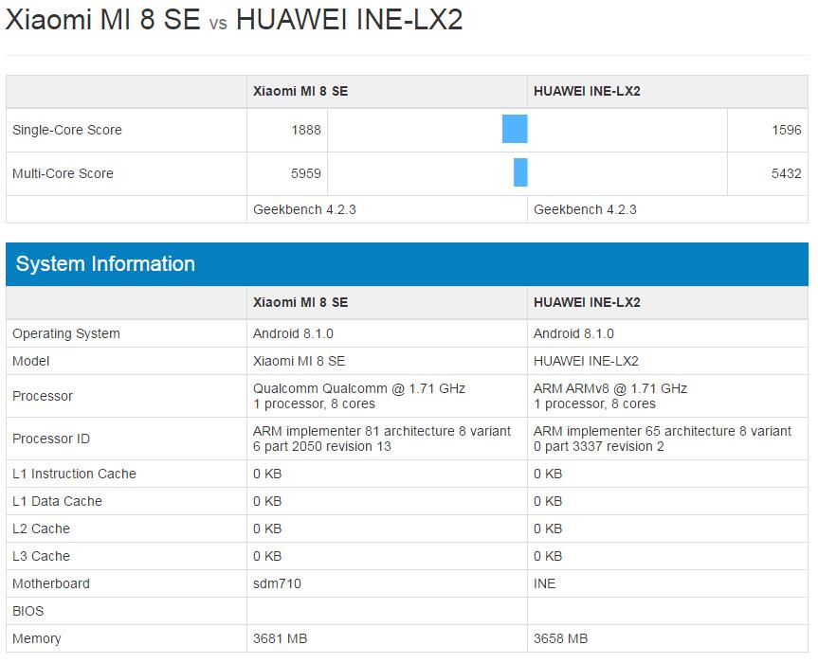Select the Operating System row label

[x=66, y=333]
